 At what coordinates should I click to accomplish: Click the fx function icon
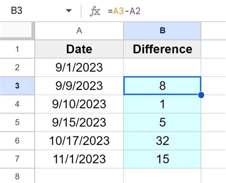[95, 11]
